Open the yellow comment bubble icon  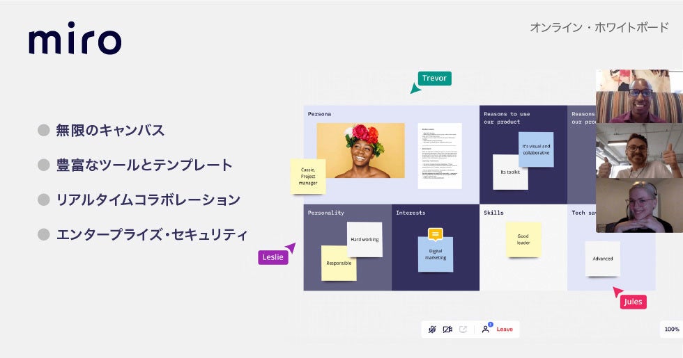tap(435, 235)
